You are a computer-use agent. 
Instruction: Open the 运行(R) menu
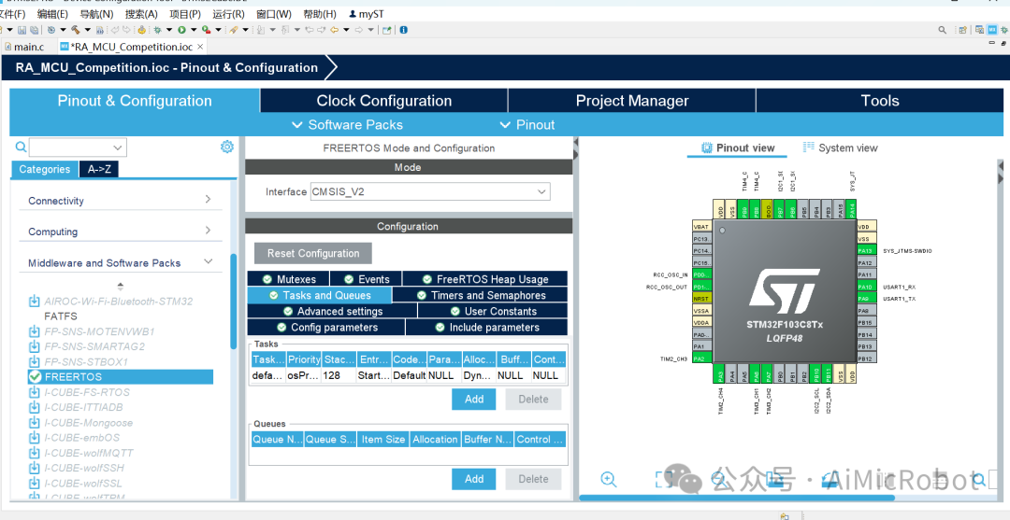[228, 13]
